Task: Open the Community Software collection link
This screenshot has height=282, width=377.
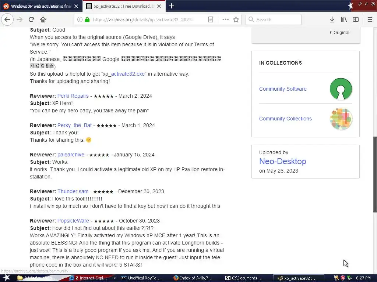Action: click(283, 89)
